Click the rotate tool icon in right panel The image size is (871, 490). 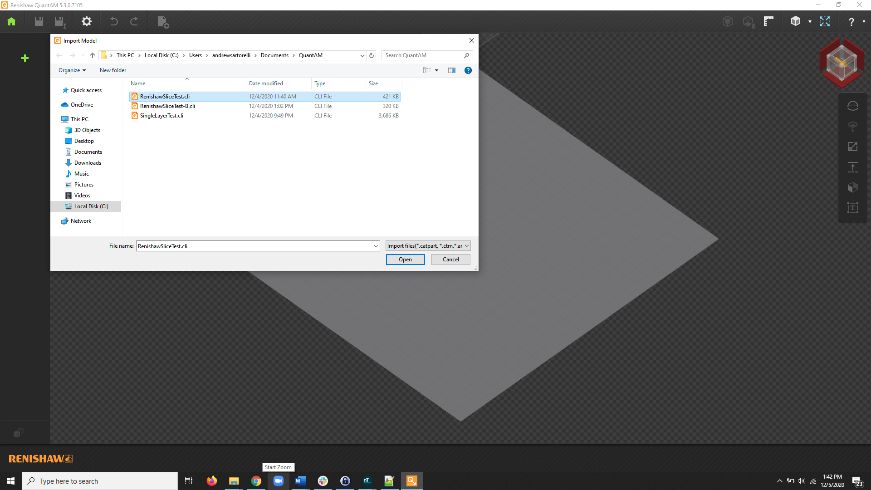click(x=852, y=106)
